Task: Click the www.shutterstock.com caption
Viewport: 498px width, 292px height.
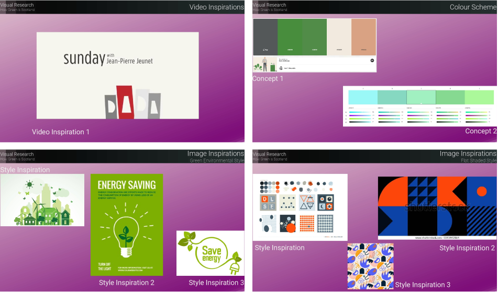Action: point(437,238)
